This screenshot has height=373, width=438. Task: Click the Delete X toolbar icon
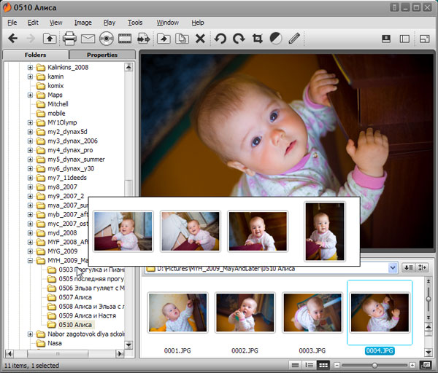point(200,39)
